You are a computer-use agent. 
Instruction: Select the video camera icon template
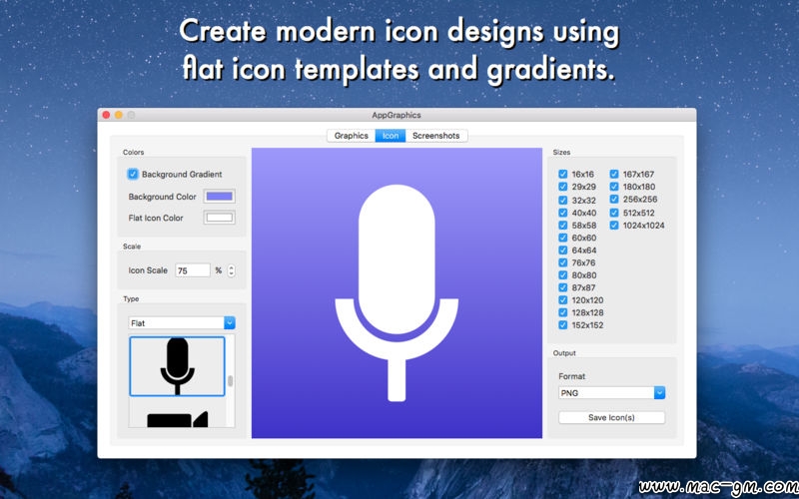click(177, 418)
